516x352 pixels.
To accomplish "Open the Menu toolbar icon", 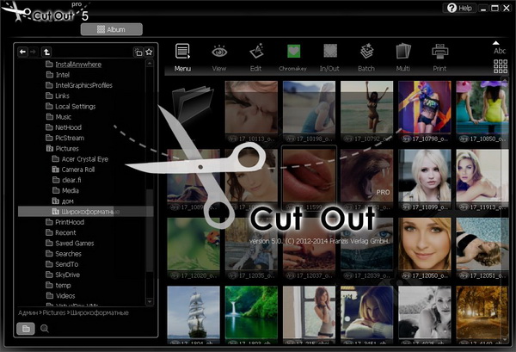I will (182, 53).
